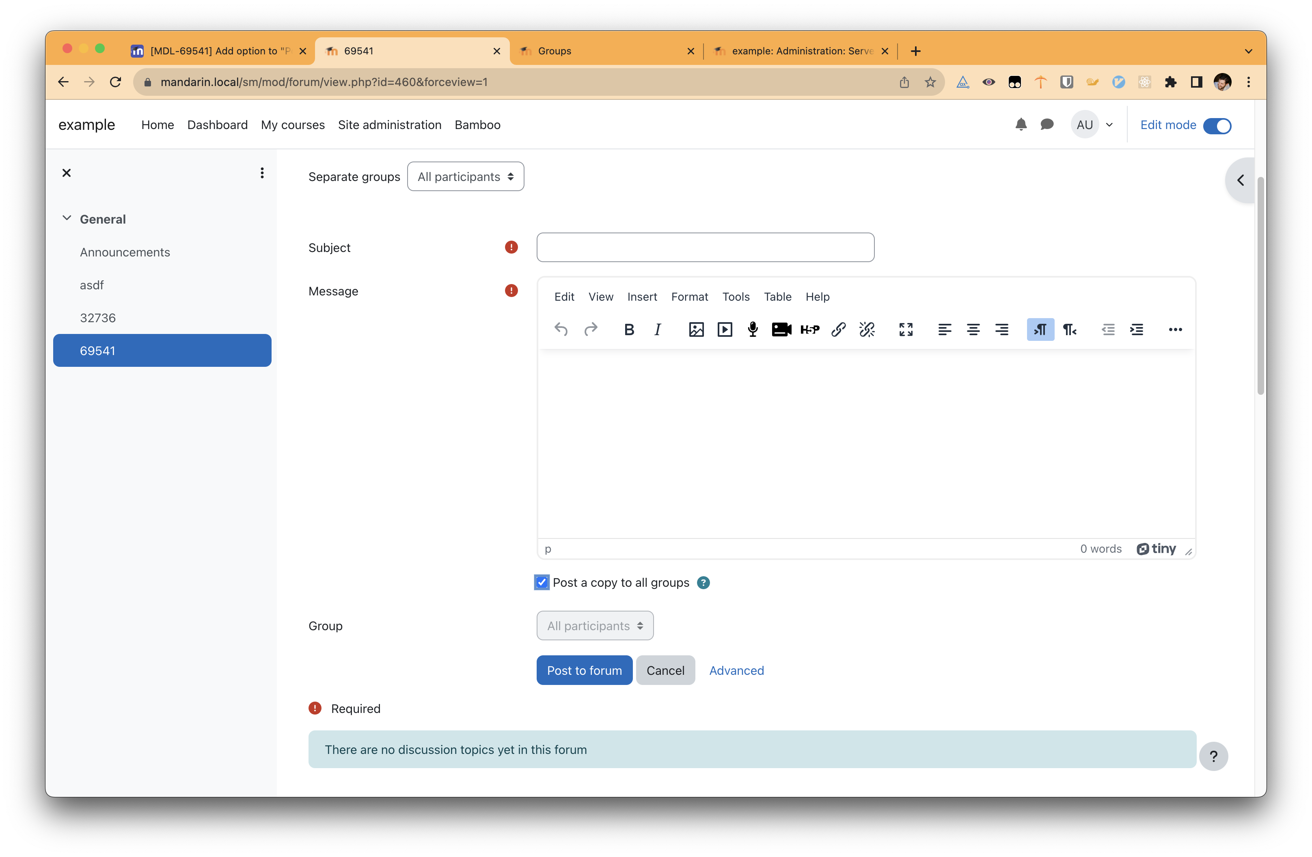The height and width of the screenshot is (857, 1312).
Task: Record audio with the microphone icon
Action: pos(753,329)
